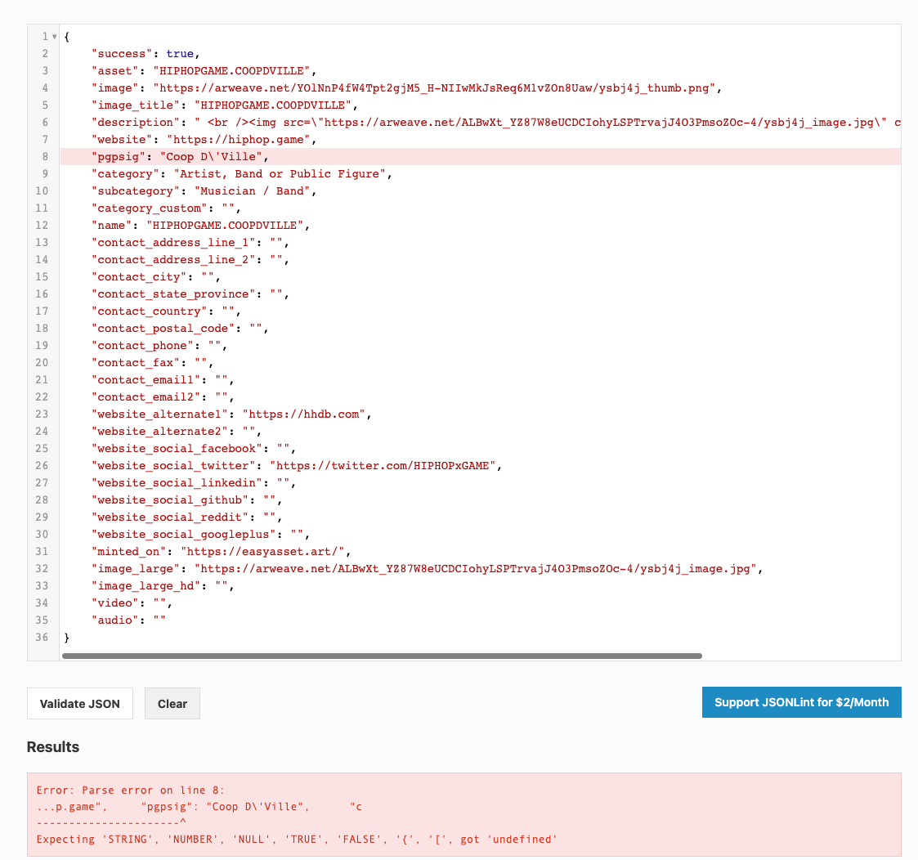Image resolution: width=918 pixels, height=860 pixels.
Task: Click the "contact_address_line_1" line
Action: coord(190,242)
